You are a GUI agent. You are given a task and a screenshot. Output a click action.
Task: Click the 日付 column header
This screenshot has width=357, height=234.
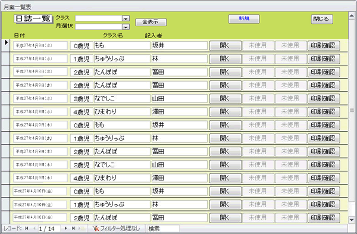(x=20, y=35)
